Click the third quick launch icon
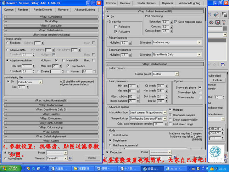Viewport: 229px width, 172px height. [38, 168]
